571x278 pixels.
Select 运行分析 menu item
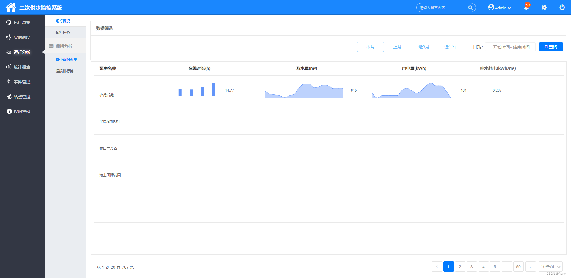pos(22,52)
